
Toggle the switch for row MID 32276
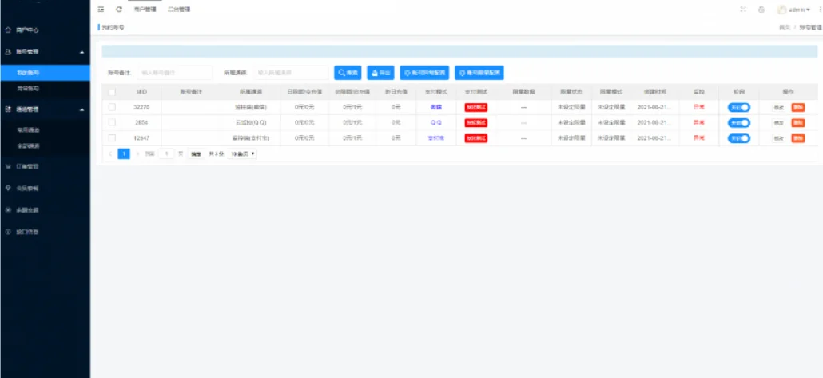coord(738,107)
